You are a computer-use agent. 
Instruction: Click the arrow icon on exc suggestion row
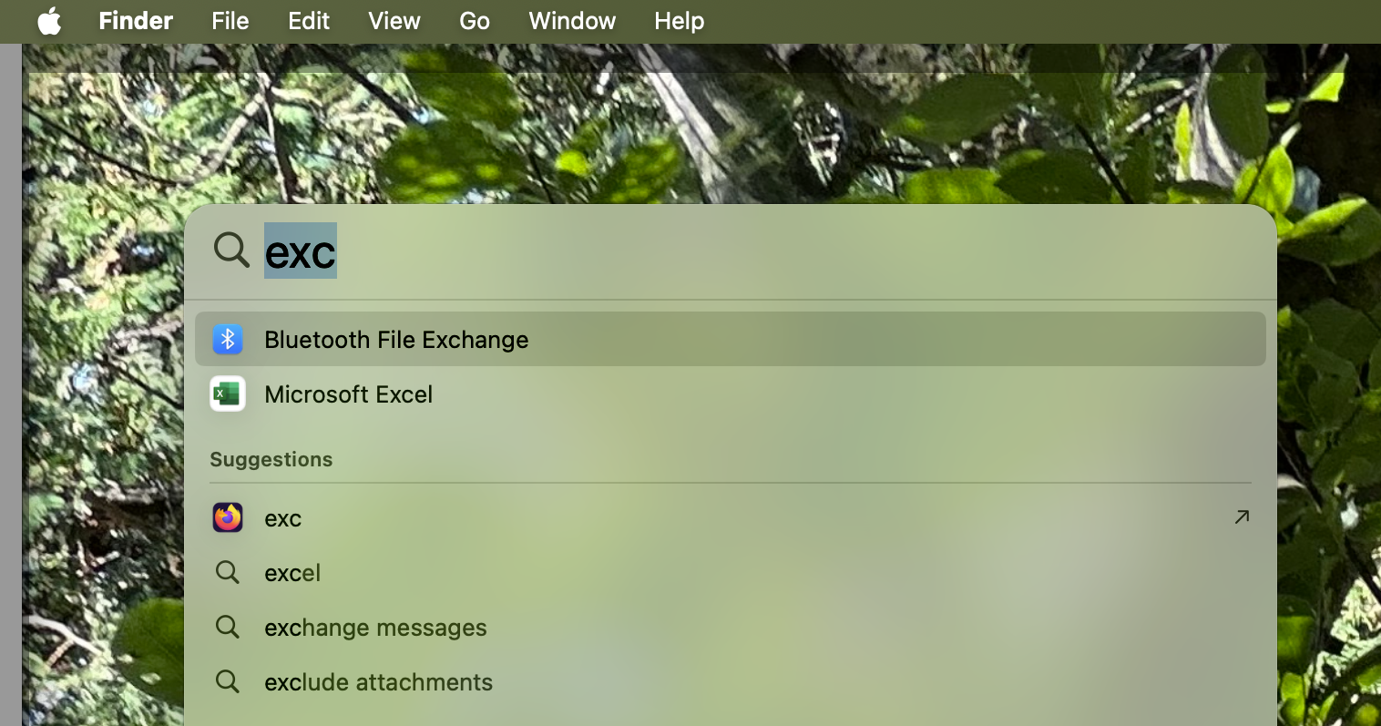(x=1241, y=517)
